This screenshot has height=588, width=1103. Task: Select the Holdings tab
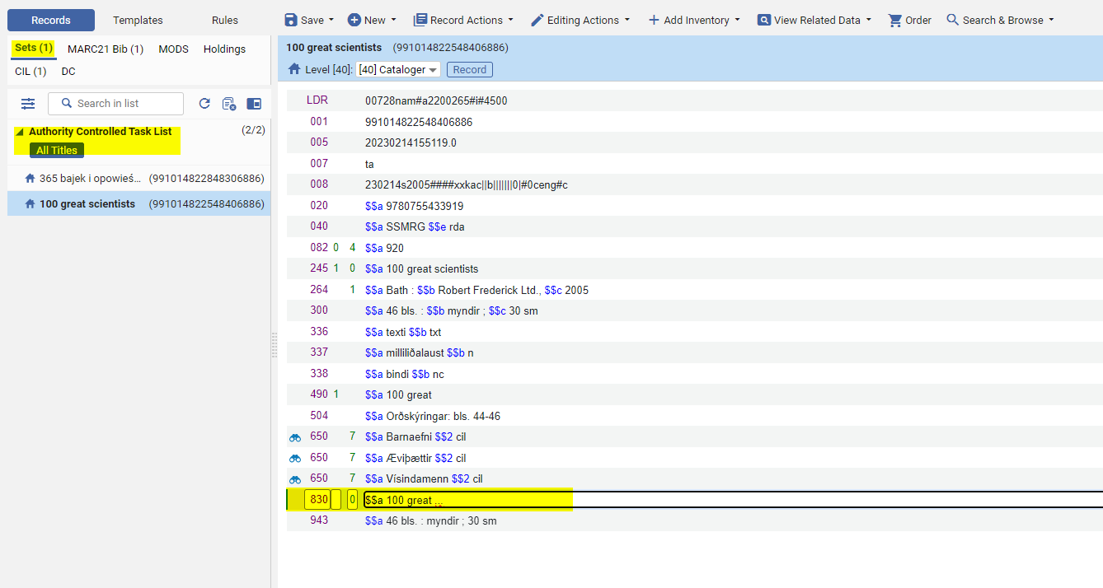(224, 49)
